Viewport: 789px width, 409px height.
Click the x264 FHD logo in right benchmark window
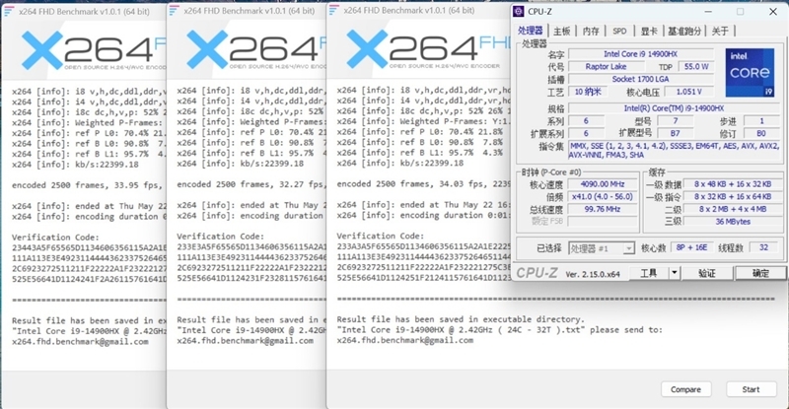[428, 49]
